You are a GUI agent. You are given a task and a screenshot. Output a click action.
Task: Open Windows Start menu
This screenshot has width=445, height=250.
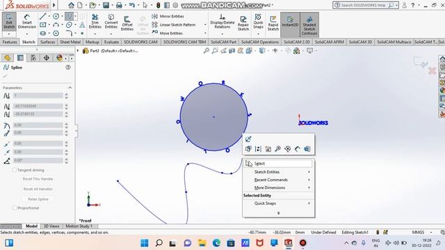click(145, 243)
